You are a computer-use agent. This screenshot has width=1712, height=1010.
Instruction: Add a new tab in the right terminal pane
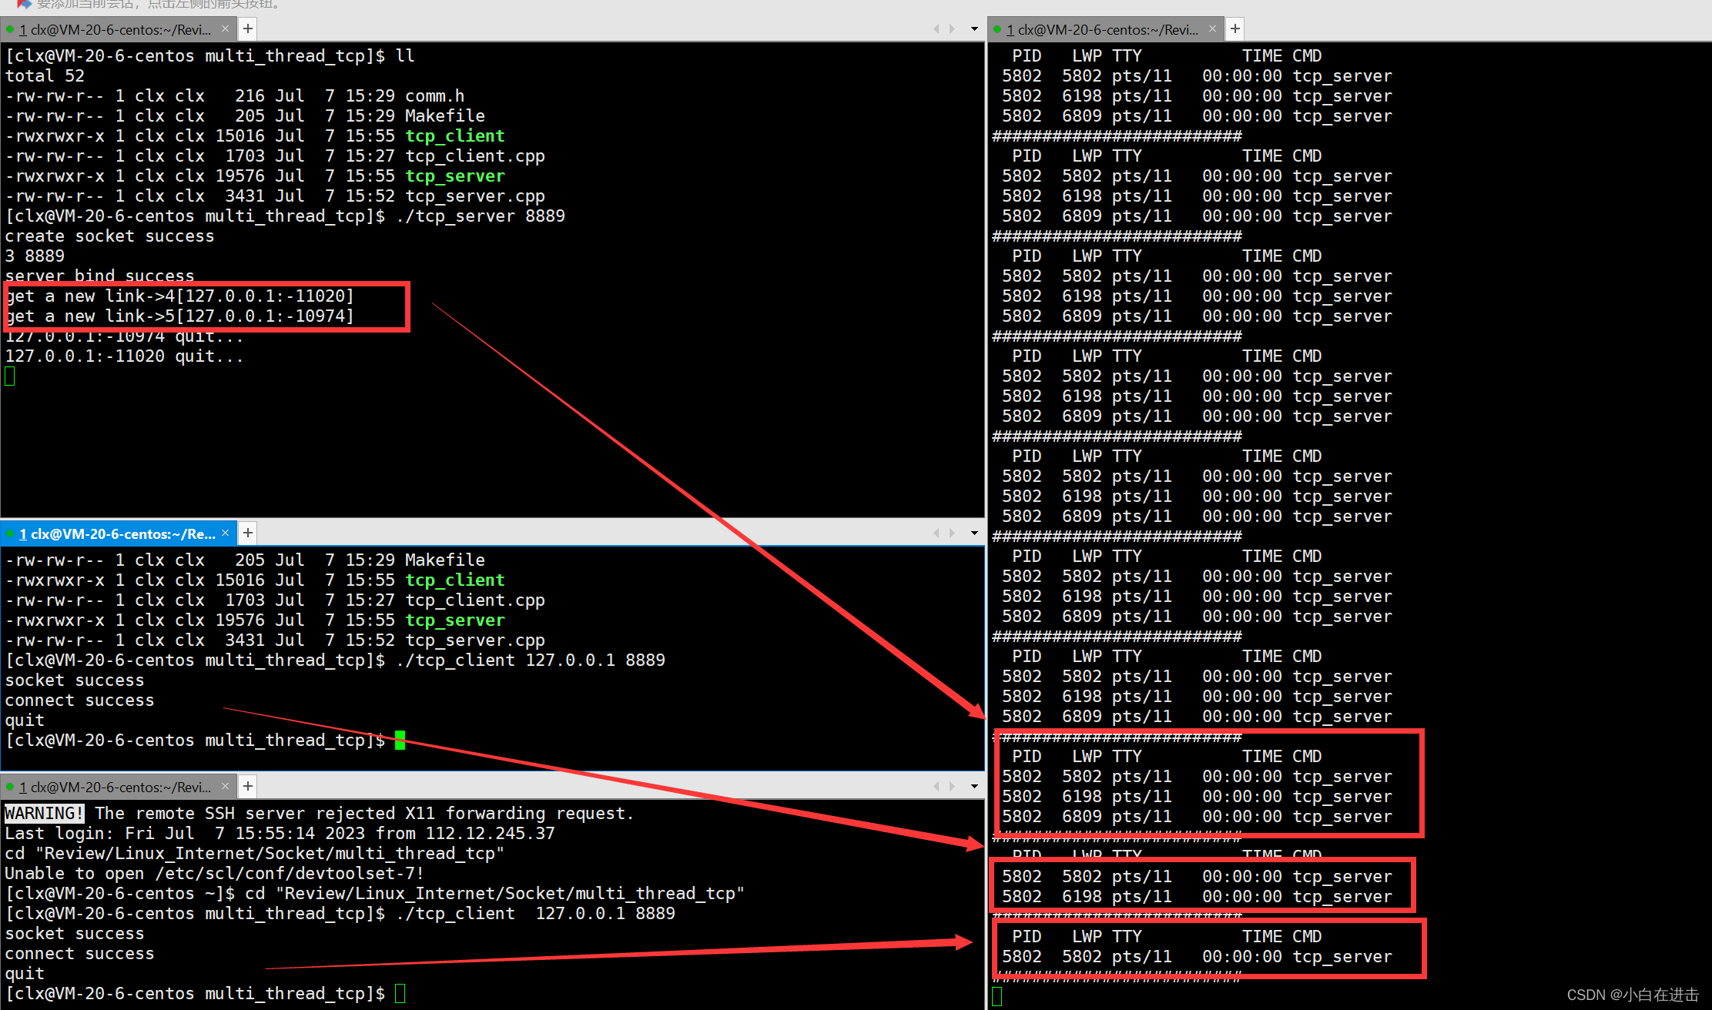[x=1235, y=29]
